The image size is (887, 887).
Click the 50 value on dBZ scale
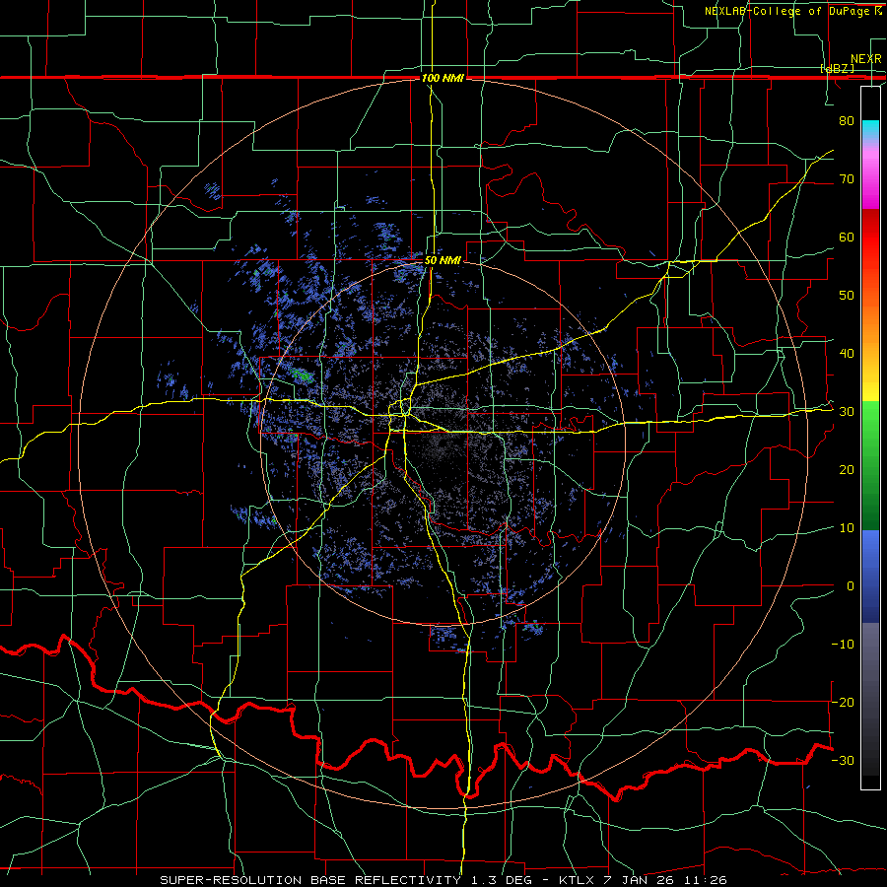point(847,296)
